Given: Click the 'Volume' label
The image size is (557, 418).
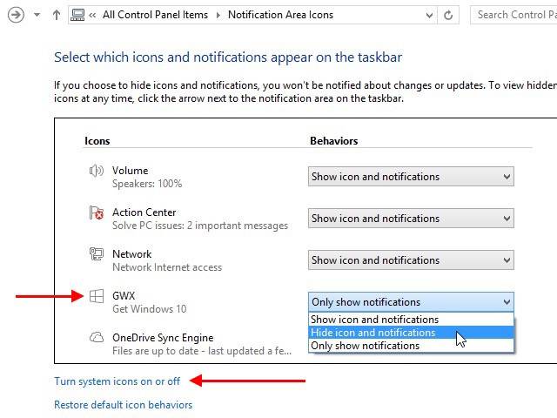Looking at the screenshot, I should pos(130,171).
